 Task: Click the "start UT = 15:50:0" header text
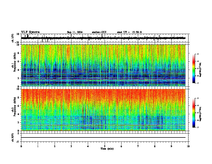(129, 32)
